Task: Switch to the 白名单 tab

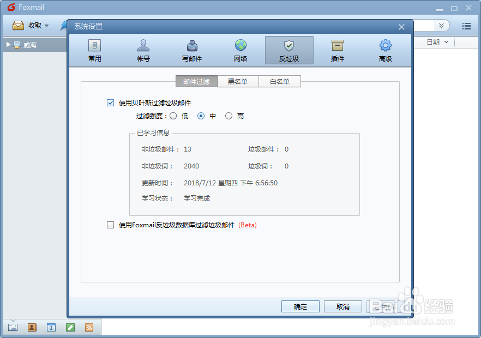Action: pos(279,81)
